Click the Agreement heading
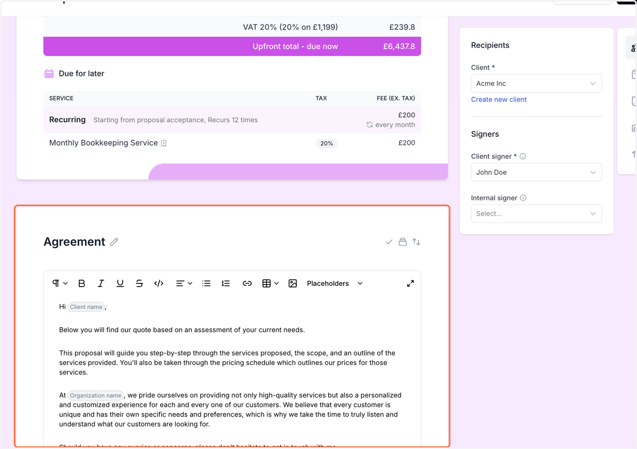Viewport: 637px width, 449px height. click(x=74, y=242)
